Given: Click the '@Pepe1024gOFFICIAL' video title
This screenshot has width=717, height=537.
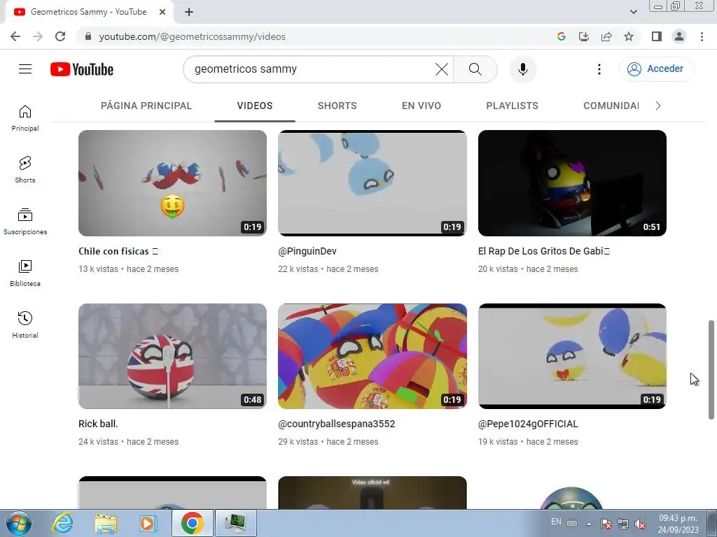Looking at the screenshot, I should (x=528, y=424).
